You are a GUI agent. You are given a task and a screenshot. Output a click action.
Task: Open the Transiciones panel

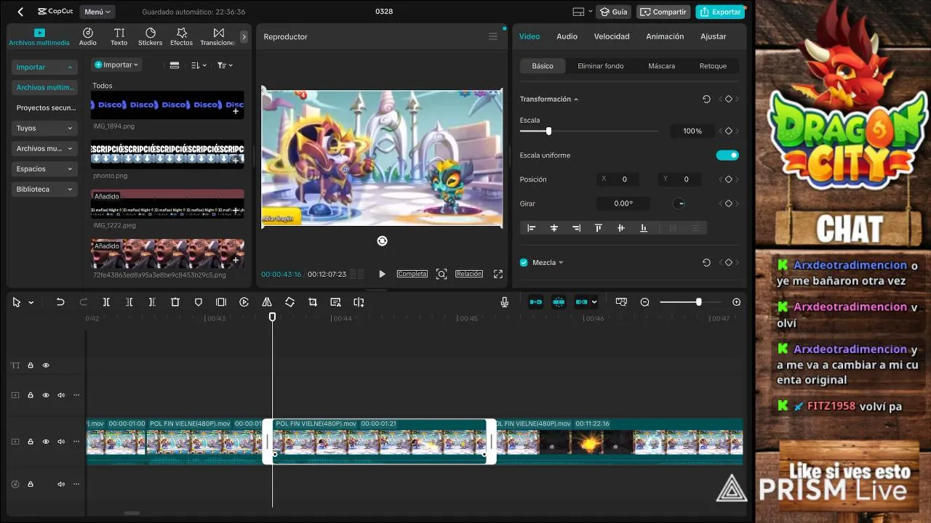click(217, 37)
